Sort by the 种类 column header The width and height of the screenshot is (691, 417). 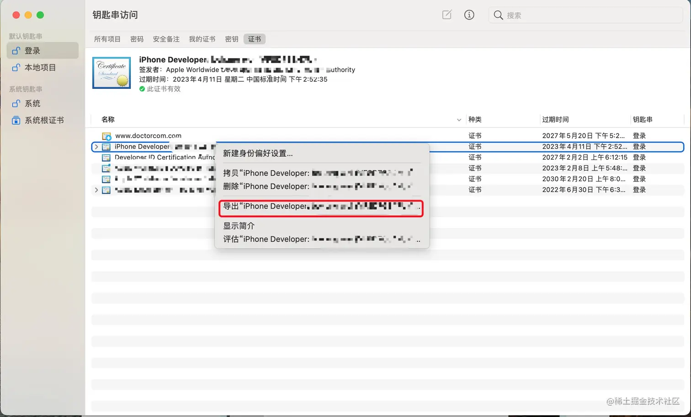point(475,119)
